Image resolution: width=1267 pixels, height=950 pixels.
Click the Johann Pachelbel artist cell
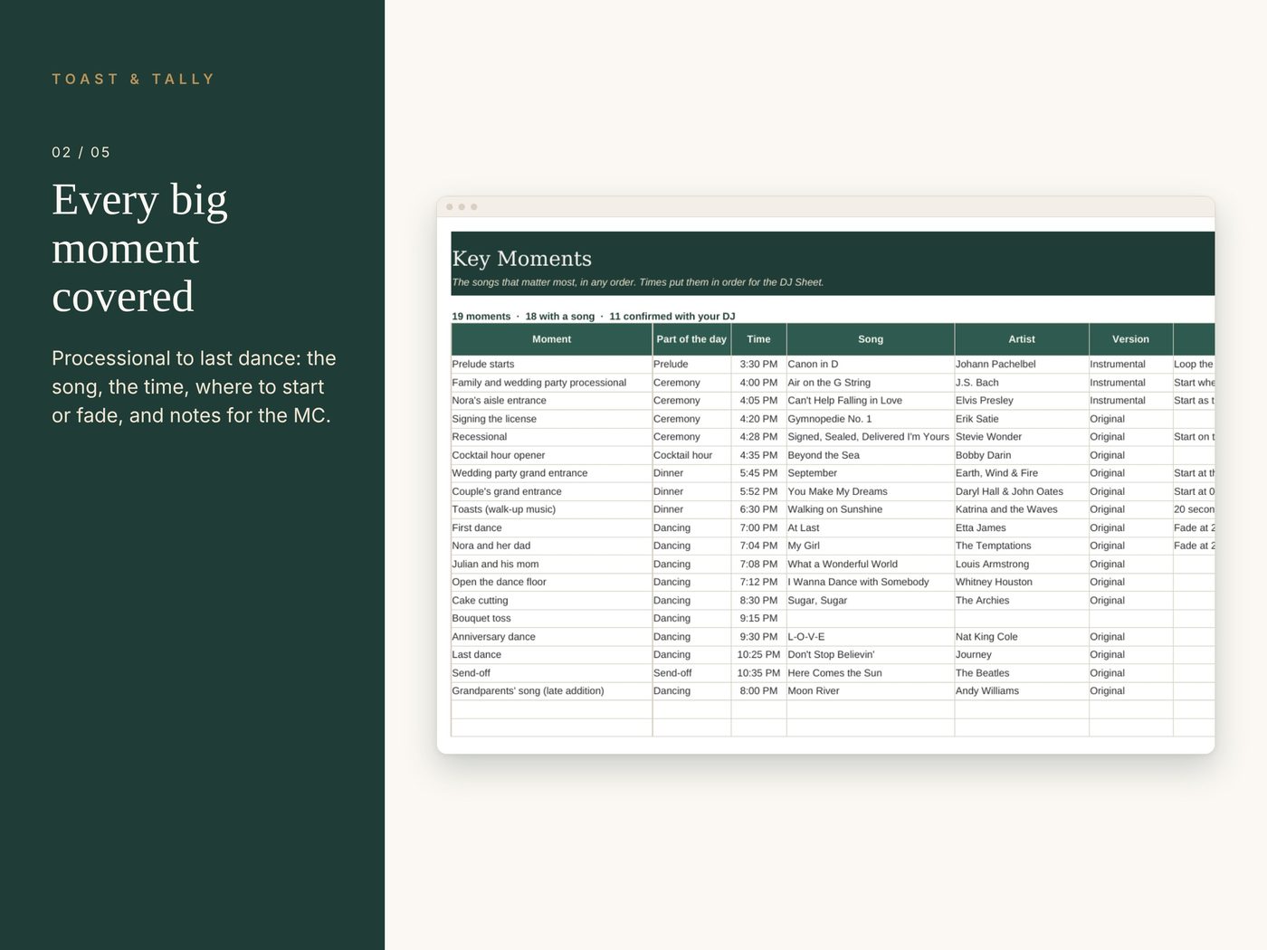pos(1022,365)
